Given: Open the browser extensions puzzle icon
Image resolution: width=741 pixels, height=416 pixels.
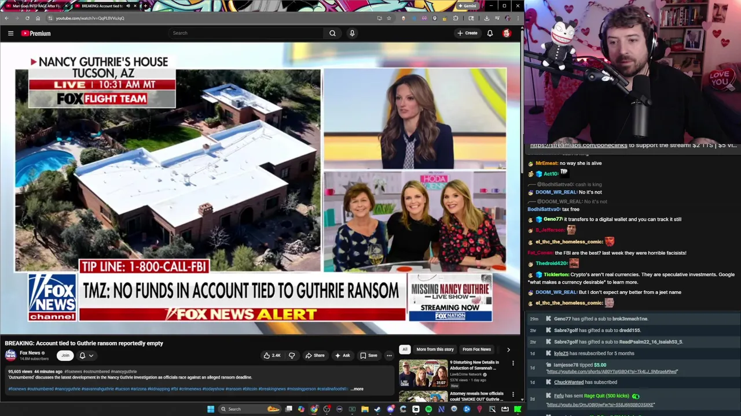Looking at the screenshot, I should [456, 18].
